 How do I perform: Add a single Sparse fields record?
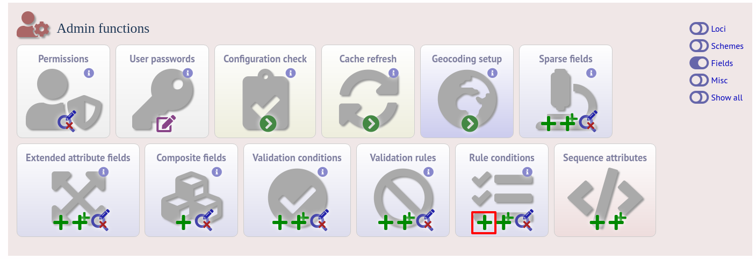click(548, 124)
